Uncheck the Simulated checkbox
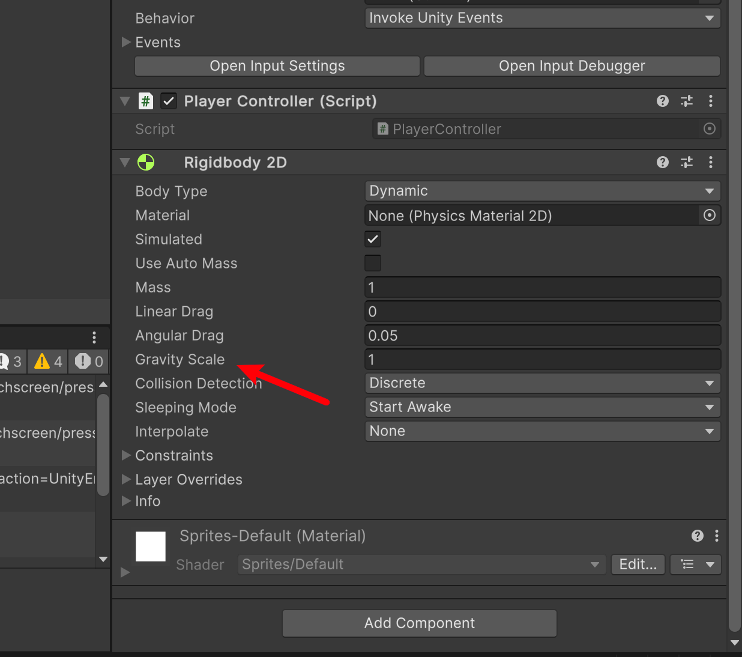This screenshot has height=657, width=742. 373,239
